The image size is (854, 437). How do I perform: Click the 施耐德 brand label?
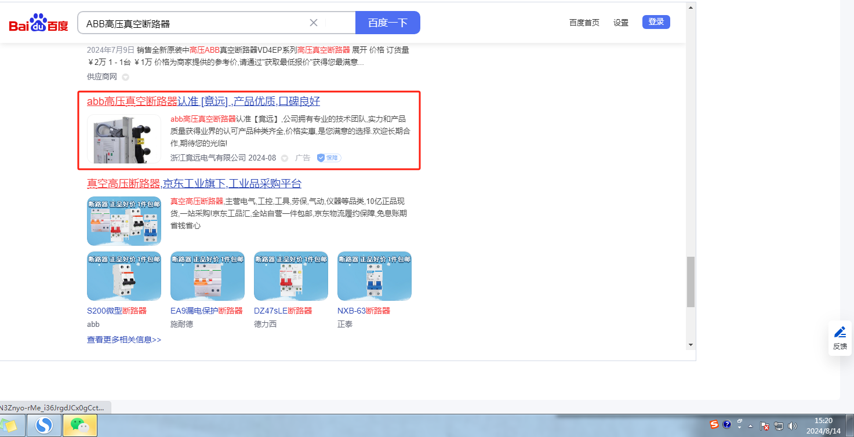[x=182, y=324]
